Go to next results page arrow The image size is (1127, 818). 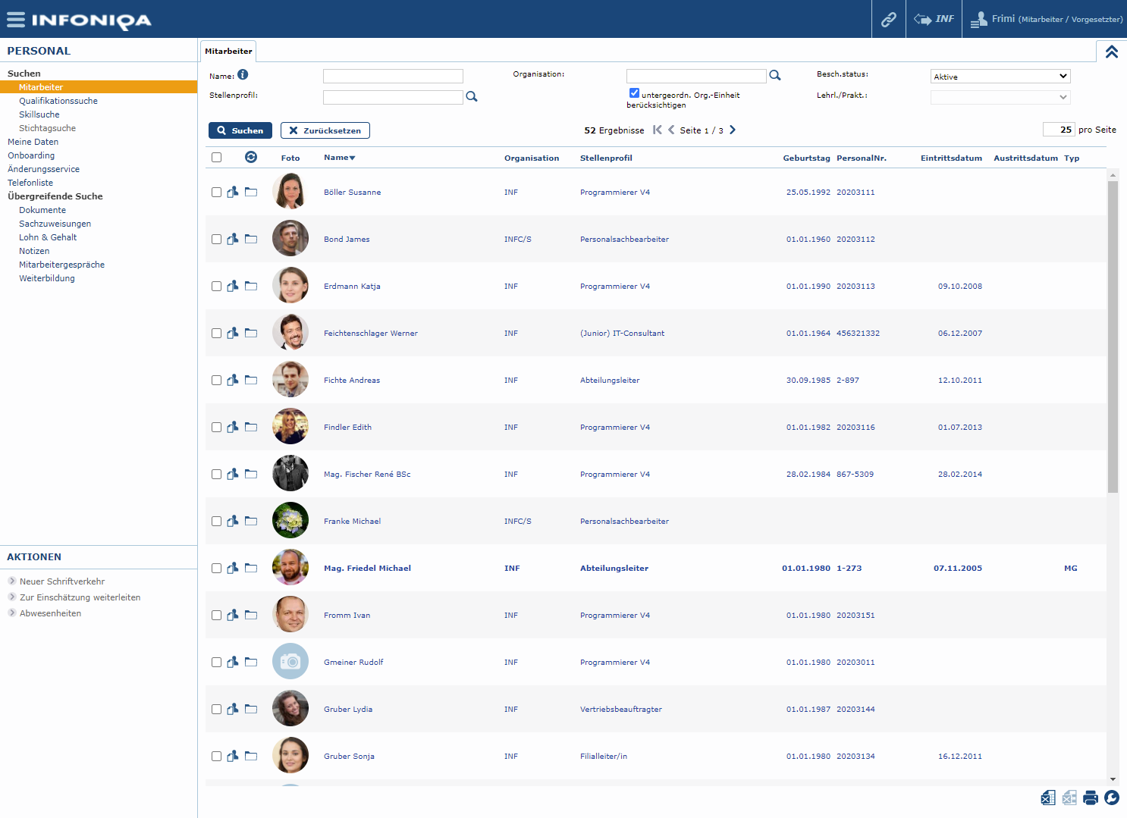(x=733, y=130)
